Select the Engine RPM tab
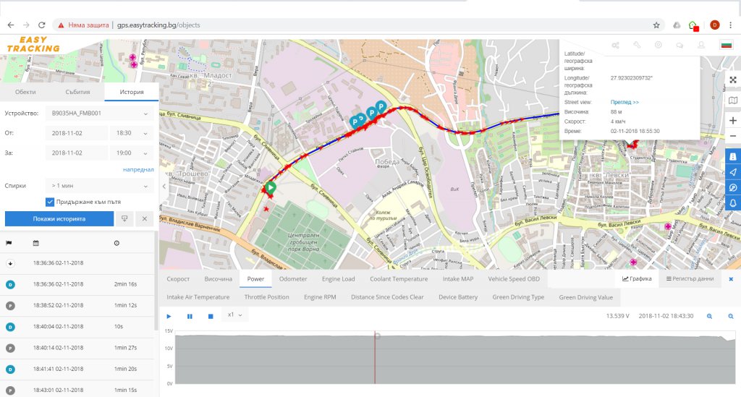 (320, 297)
